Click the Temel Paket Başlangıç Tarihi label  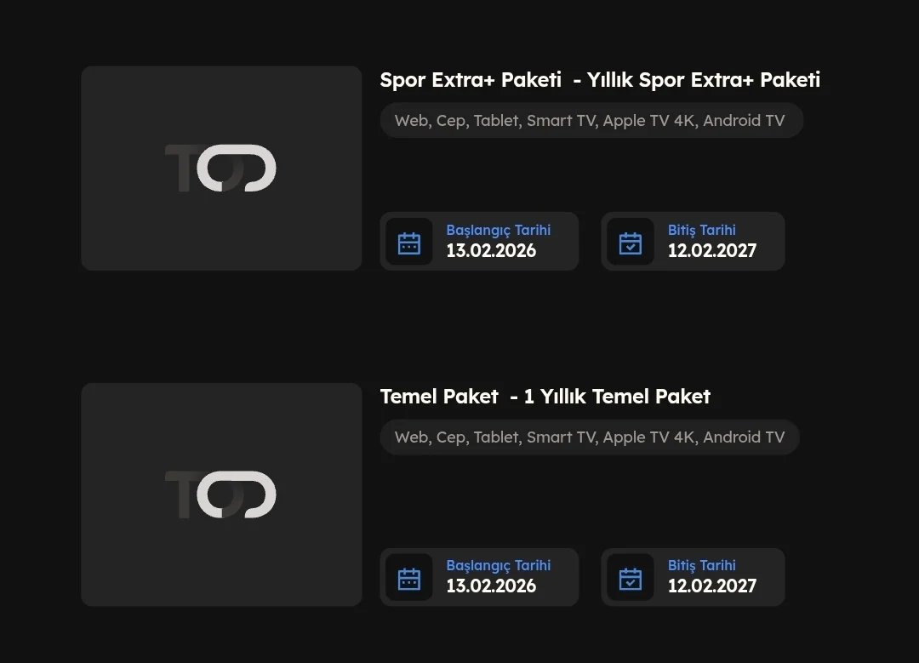pos(498,565)
